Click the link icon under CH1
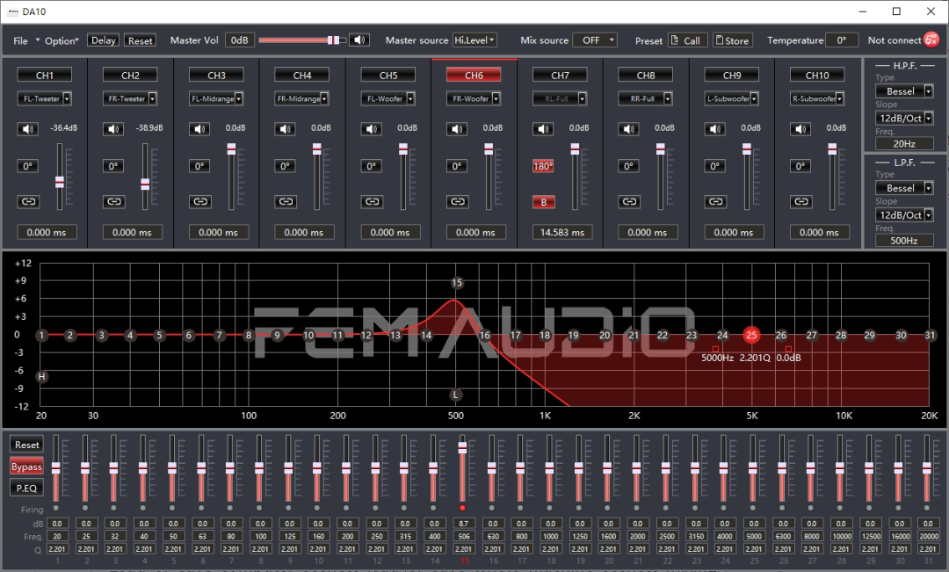 28,201
